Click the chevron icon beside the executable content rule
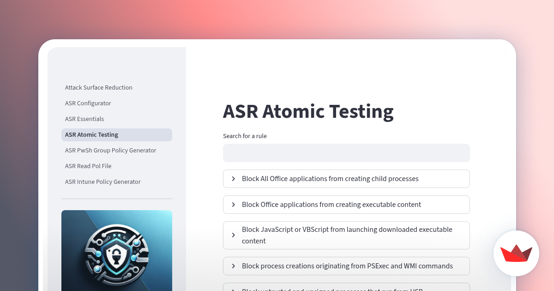Screen dimensions: 554x291 click(x=233, y=205)
